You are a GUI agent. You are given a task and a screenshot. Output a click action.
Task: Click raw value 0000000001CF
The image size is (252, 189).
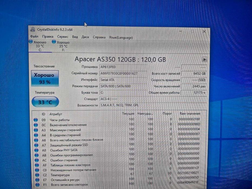click(x=188, y=168)
